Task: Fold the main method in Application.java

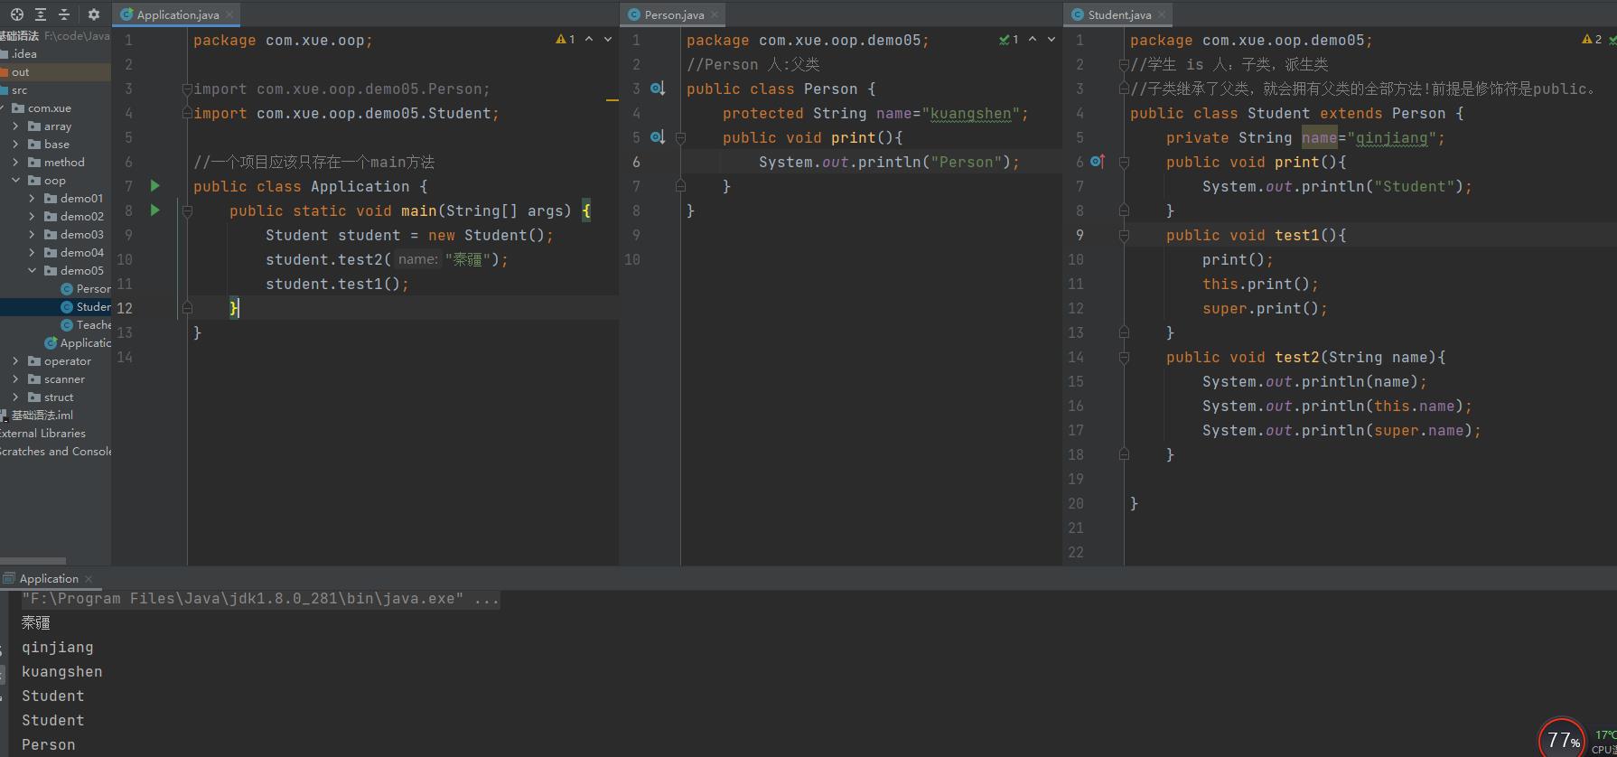Action: pos(187,210)
